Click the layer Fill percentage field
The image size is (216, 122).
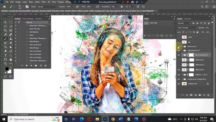(x=208, y=32)
